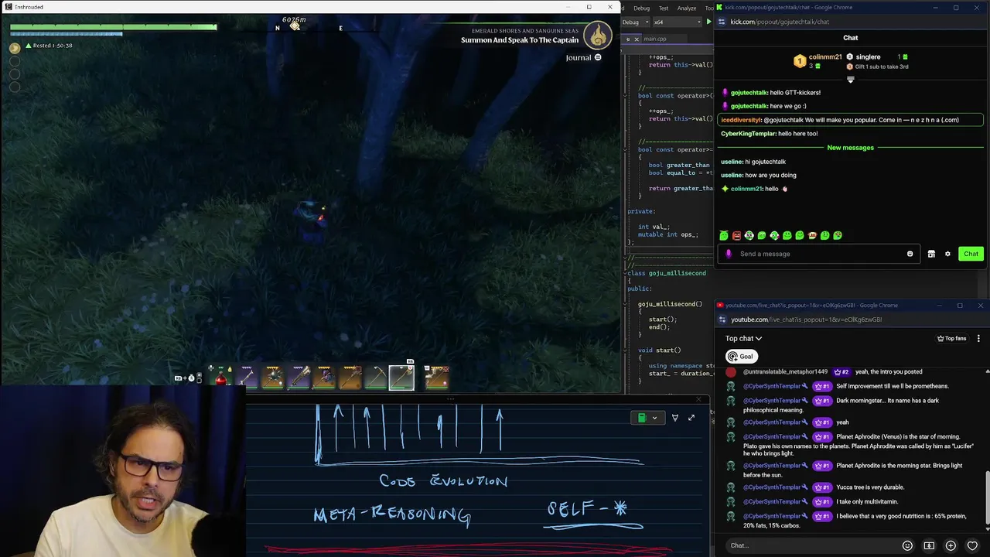Open Top chat dropdown in YouTube chat

click(743, 338)
